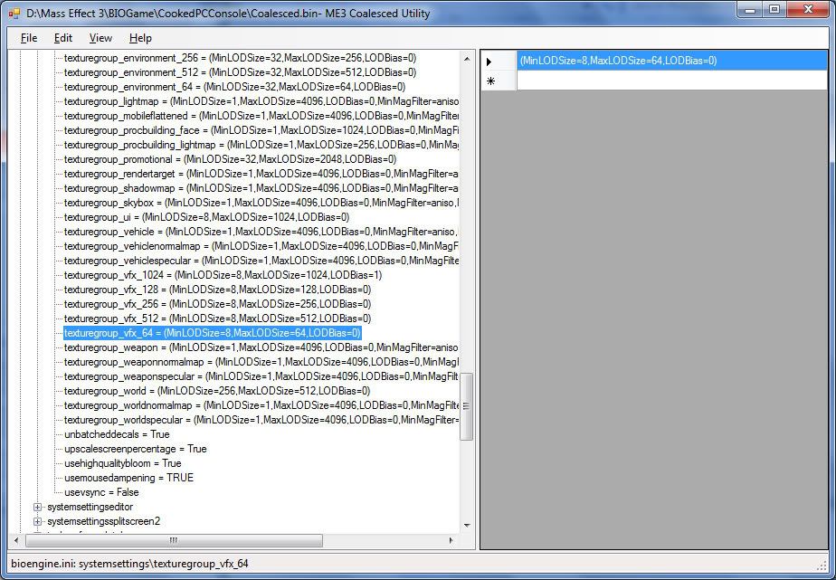Select texturegroup_worldnormalmap entry

[x=261, y=405]
